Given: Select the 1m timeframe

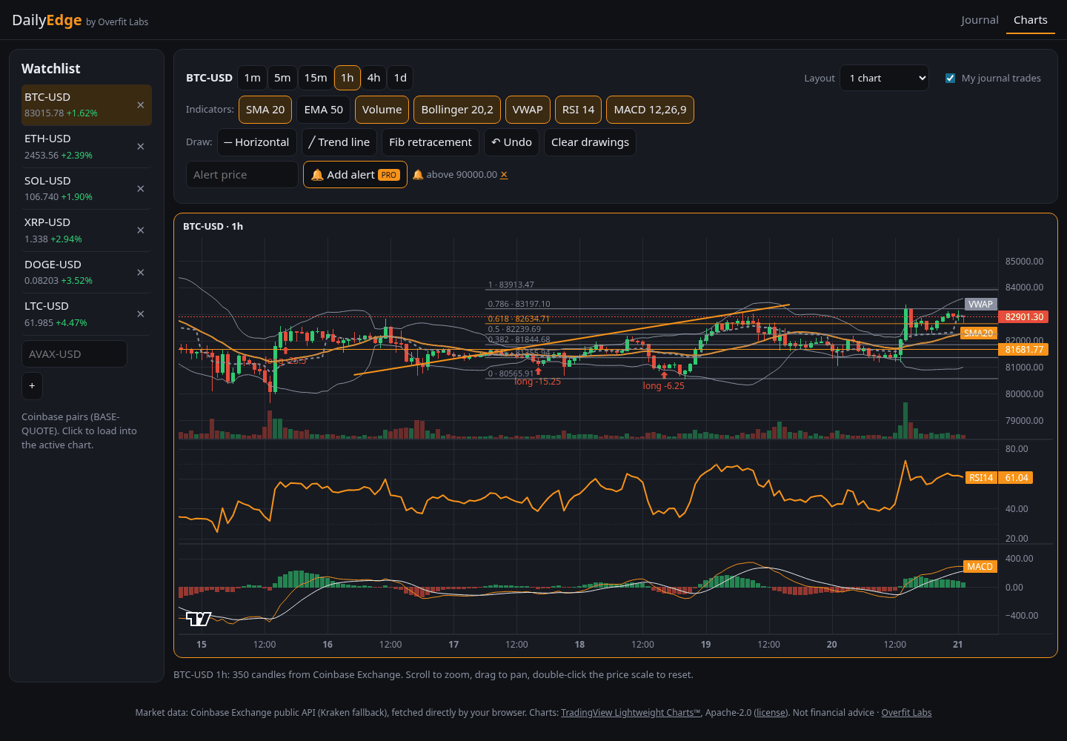Looking at the screenshot, I should click(253, 78).
